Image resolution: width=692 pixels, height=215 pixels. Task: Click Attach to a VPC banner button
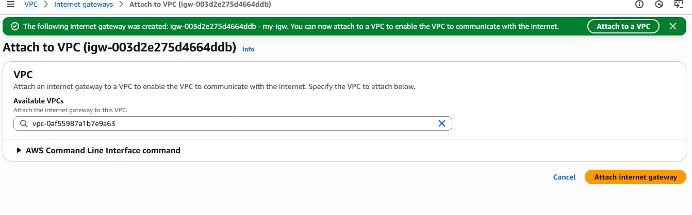coord(623,26)
